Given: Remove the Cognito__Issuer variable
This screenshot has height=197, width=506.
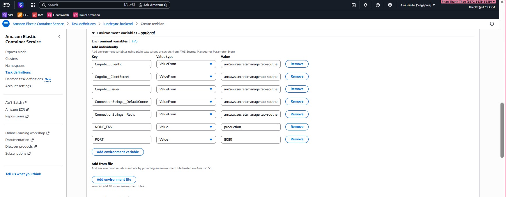Looking at the screenshot, I should pos(297,89).
